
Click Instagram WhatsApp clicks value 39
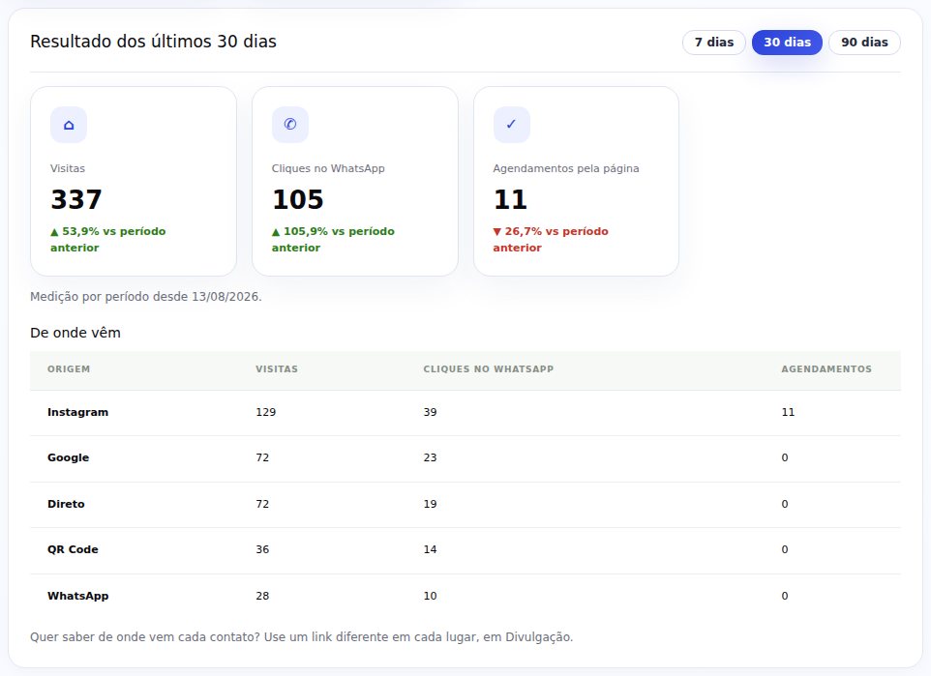[430, 412]
